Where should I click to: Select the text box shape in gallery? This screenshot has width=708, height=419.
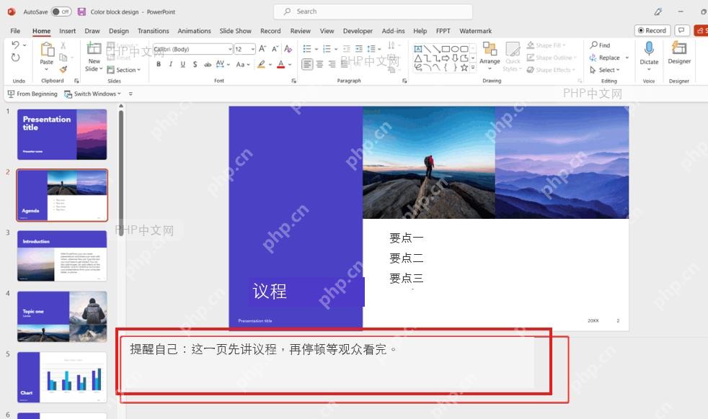click(418, 49)
